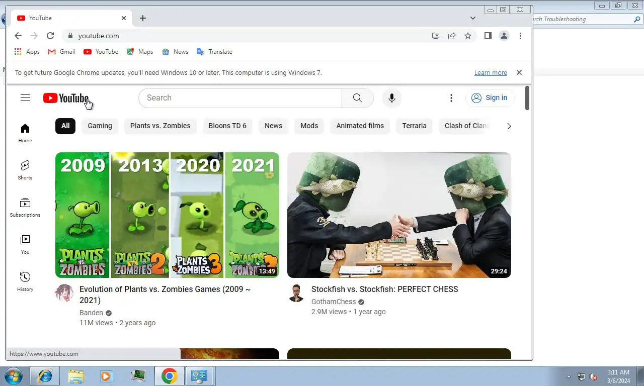Click the address bar showing youtube.com
644x386 pixels.
[x=247, y=36]
